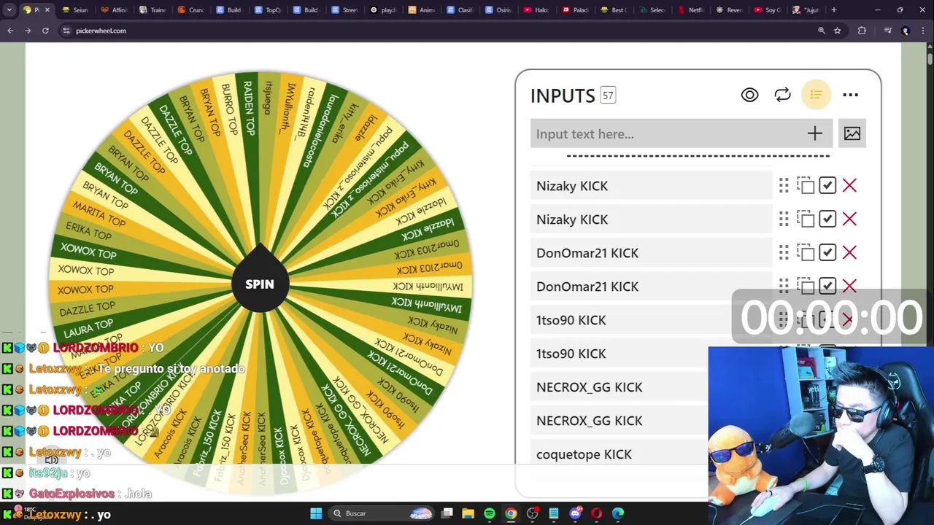The width and height of the screenshot is (934, 525).
Task: Switch to the Halo YouTube tab
Action: 537,10
